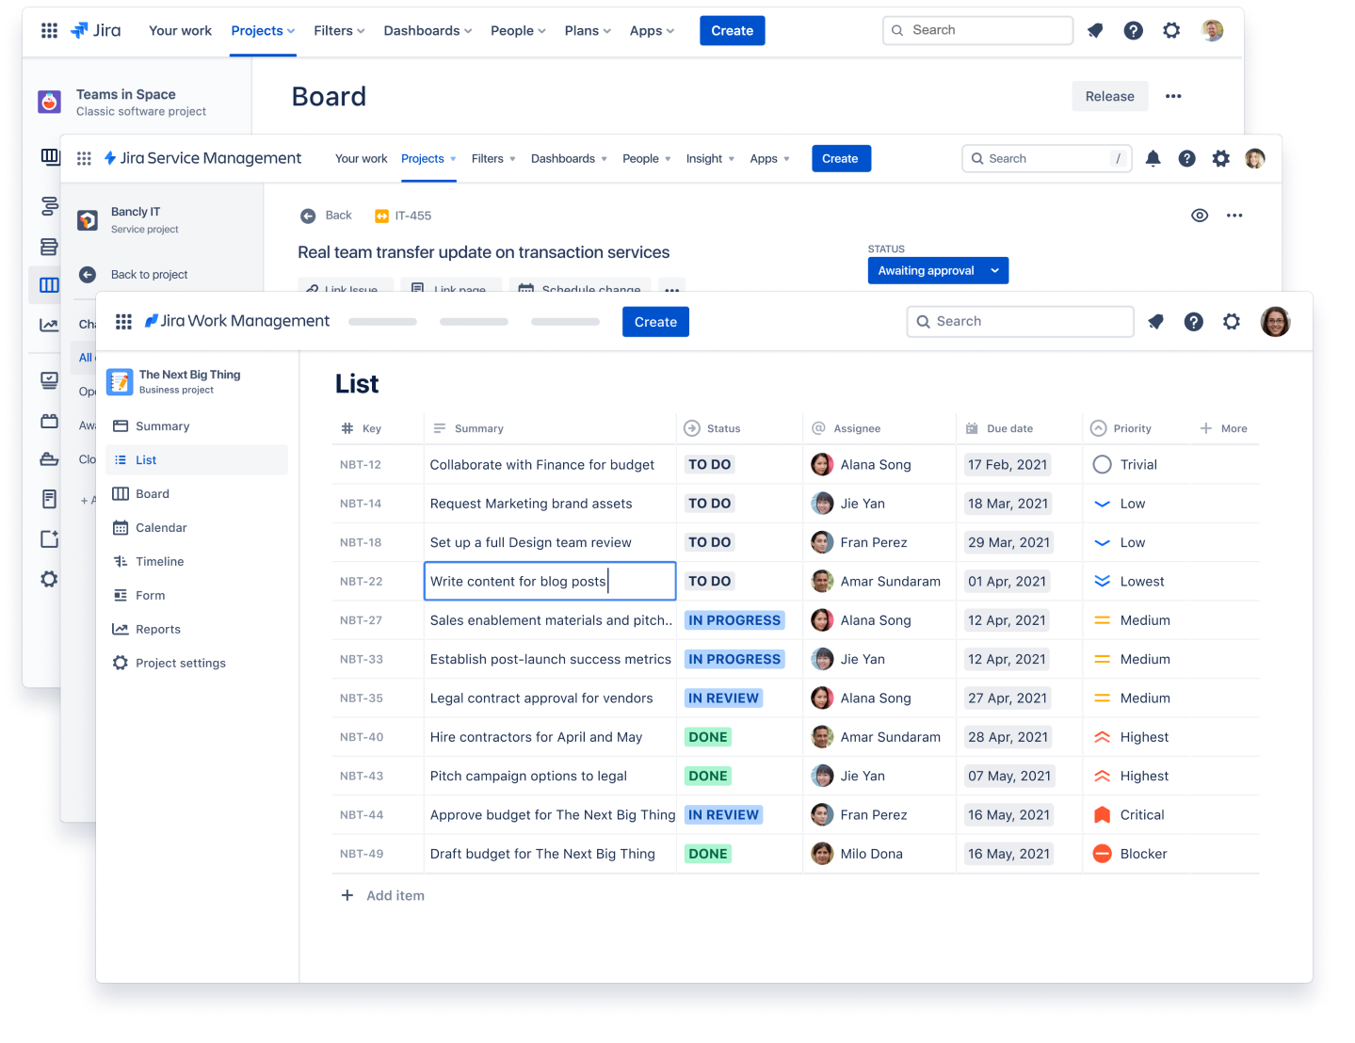
Task: Expand the Projects dropdown in top navigation
Action: click(262, 30)
